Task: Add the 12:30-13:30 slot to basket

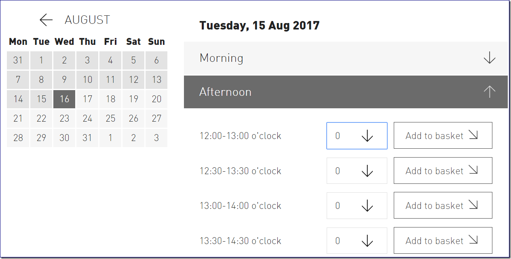Action: [x=443, y=171]
